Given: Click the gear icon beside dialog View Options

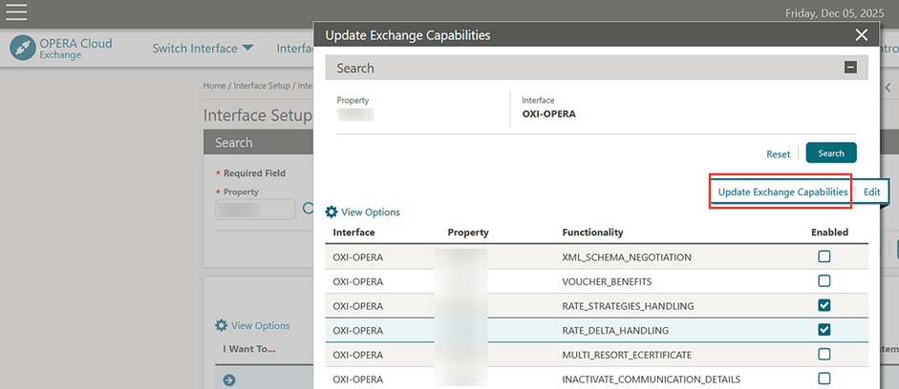Looking at the screenshot, I should click(332, 212).
